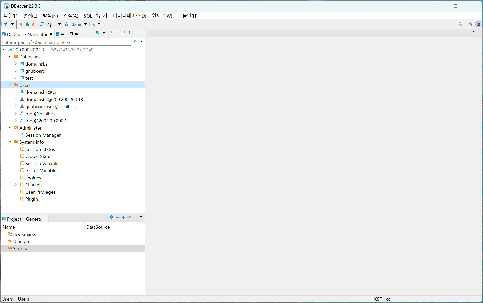The height and width of the screenshot is (303, 483).
Task: Collapse the Users folder
Action: click(x=10, y=85)
